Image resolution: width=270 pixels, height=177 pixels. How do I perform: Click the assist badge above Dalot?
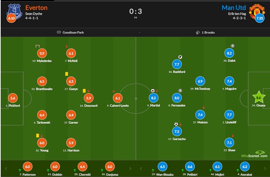point(232,46)
